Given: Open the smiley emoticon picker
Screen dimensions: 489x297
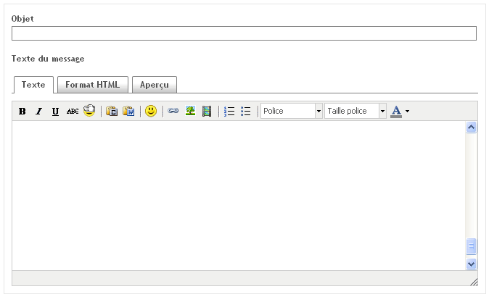Looking at the screenshot, I should pyautogui.click(x=151, y=112).
